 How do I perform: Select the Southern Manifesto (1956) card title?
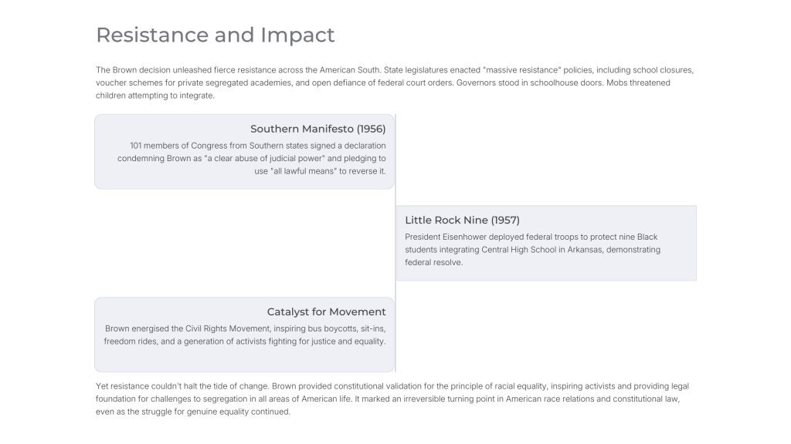(x=317, y=129)
